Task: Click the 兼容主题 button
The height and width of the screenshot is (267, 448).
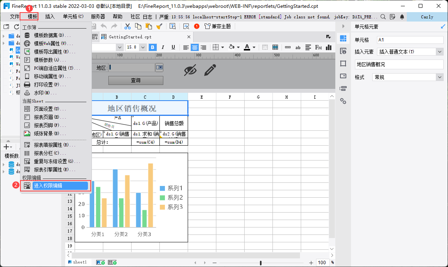Action: pos(218,27)
